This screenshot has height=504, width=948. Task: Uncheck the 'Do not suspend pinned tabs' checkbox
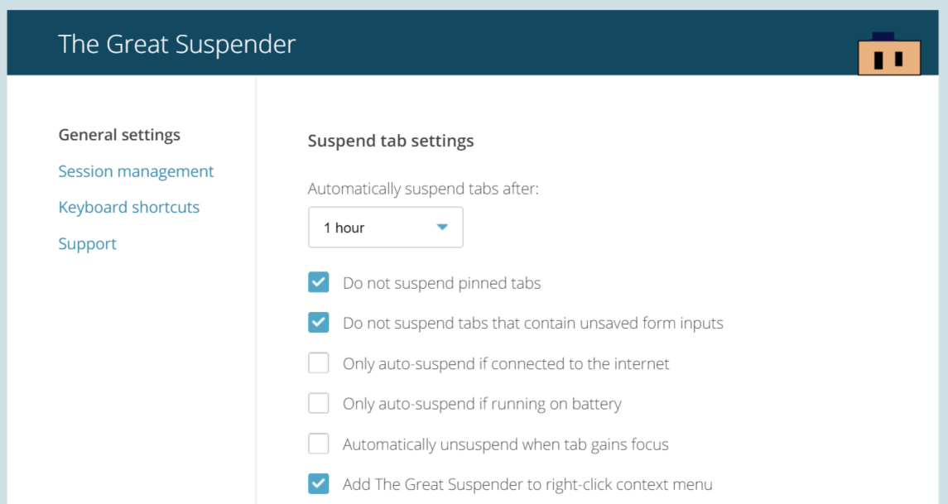click(x=319, y=282)
